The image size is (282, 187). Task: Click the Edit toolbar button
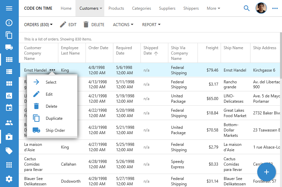[68, 25]
